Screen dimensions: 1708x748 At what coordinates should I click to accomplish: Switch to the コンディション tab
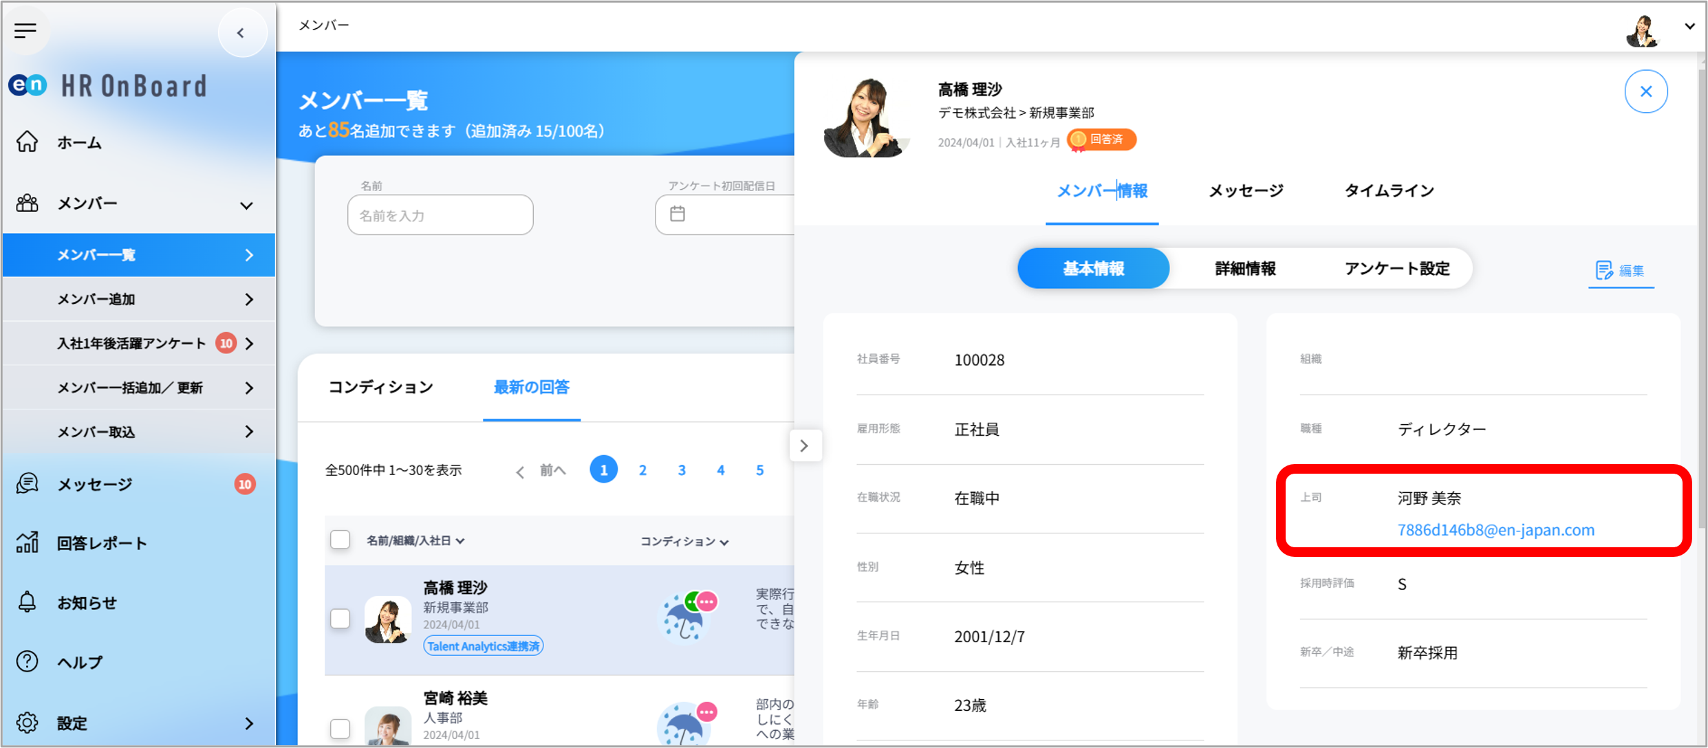pyautogui.click(x=381, y=387)
